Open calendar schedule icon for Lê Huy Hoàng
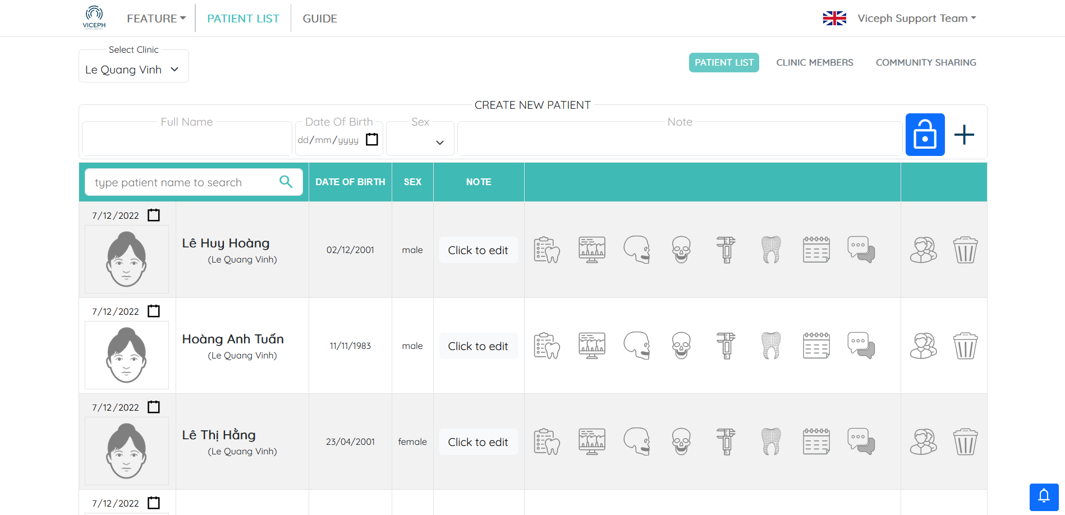The image size is (1065, 515). coord(816,250)
